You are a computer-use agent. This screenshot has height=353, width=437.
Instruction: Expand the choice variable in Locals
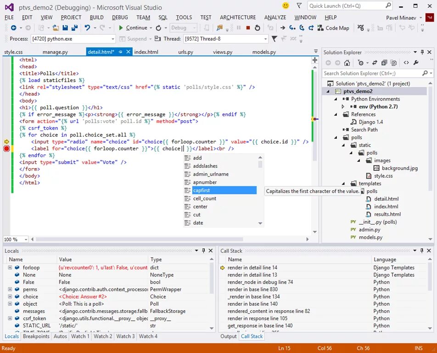point(10,296)
